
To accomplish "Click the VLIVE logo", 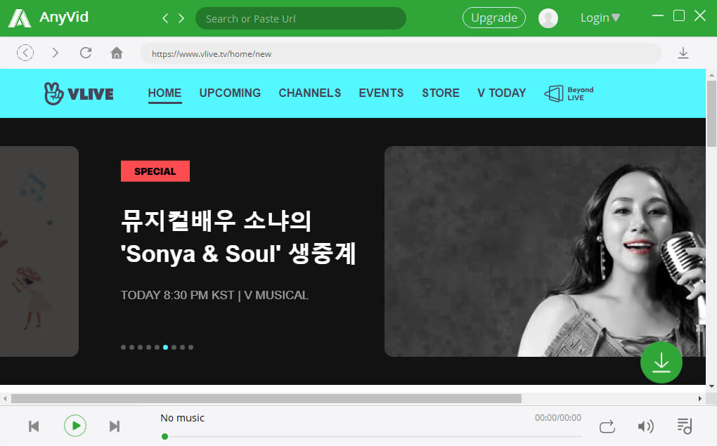I will tap(79, 93).
